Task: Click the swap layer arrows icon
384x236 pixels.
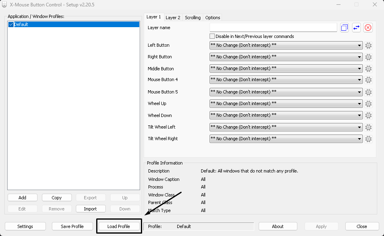Action: 356,28
